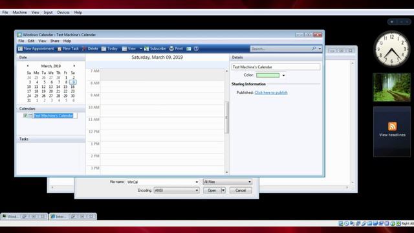Open the arrow beside the Open button
The height and width of the screenshot is (233, 414).
click(x=223, y=190)
